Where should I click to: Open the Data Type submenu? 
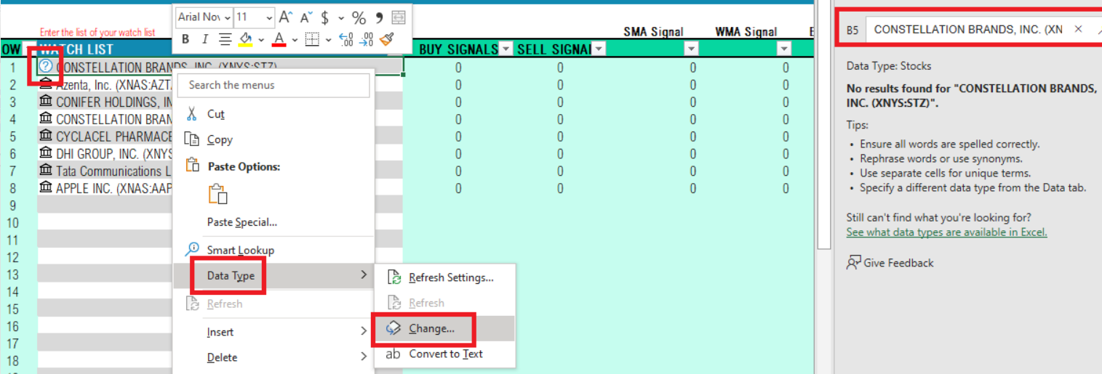(x=273, y=276)
